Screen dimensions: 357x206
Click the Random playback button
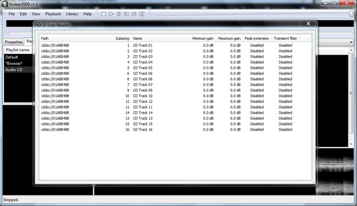pos(142,14)
